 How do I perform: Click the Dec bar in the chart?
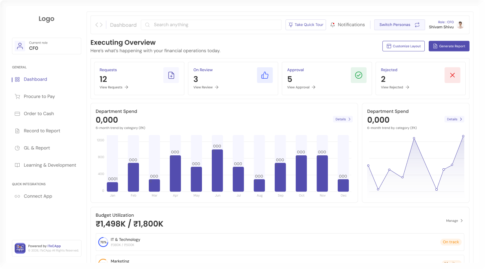(343, 186)
